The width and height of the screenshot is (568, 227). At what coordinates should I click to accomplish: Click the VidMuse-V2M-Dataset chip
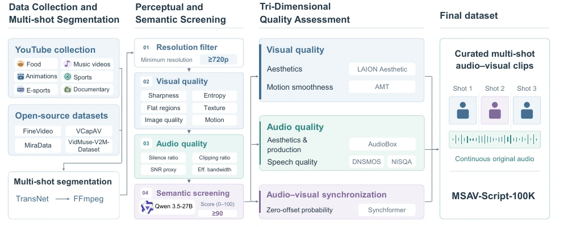(89, 145)
